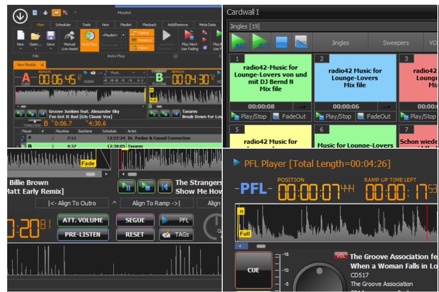Screen dimensions: 439x292
Task: Click Align To Outro button
Action: (x=72, y=203)
